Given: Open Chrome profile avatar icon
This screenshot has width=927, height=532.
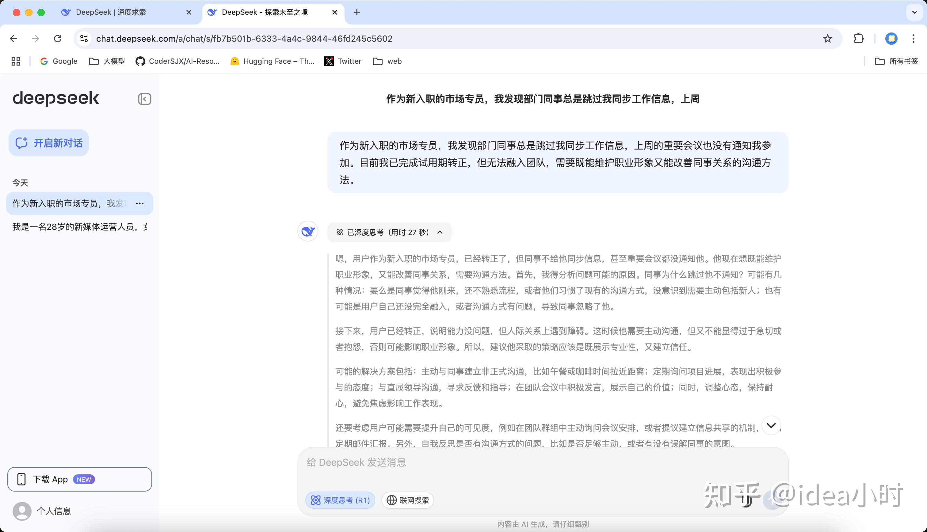Looking at the screenshot, I should (x=891, y=39).
